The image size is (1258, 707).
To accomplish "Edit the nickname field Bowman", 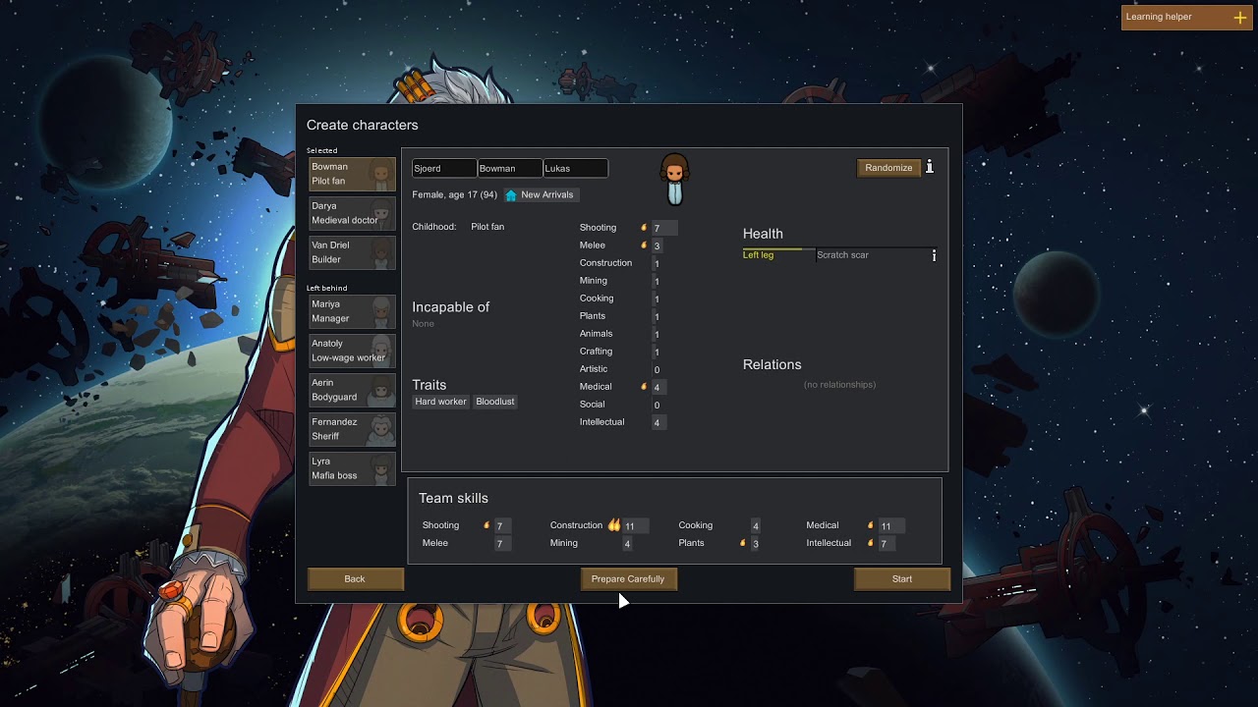I will click(x=509, y=168).
